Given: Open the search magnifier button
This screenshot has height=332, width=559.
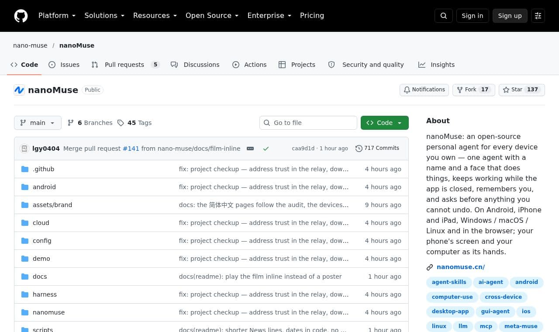Looking at the screenshot, I should click(444, 16).
